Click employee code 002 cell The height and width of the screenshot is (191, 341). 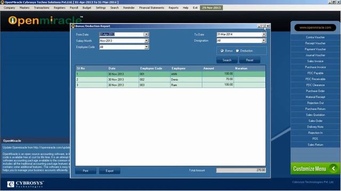[155, 80]
